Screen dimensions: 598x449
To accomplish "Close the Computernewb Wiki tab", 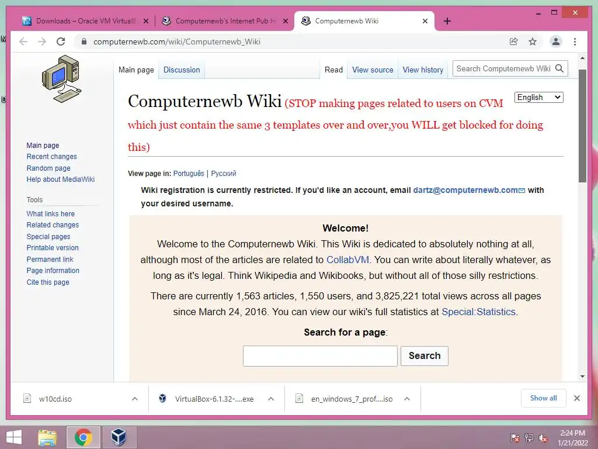I will point(425,21).
